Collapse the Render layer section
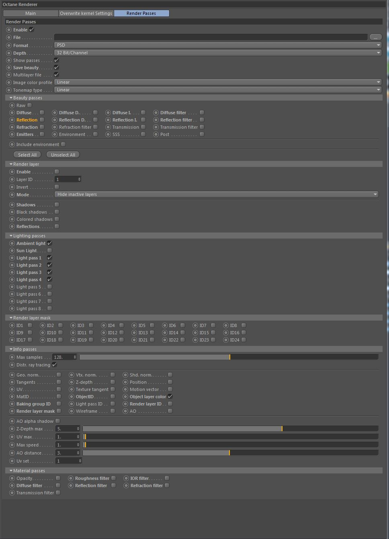This screenshot has height=539, width=389. (x=11, y=164)
